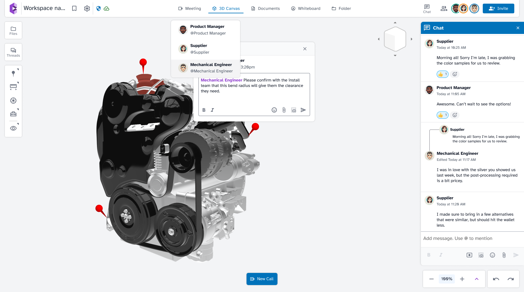Select the measure ruler tool
The width and height of the screenshot is (524, 292).
pos(13,87)
